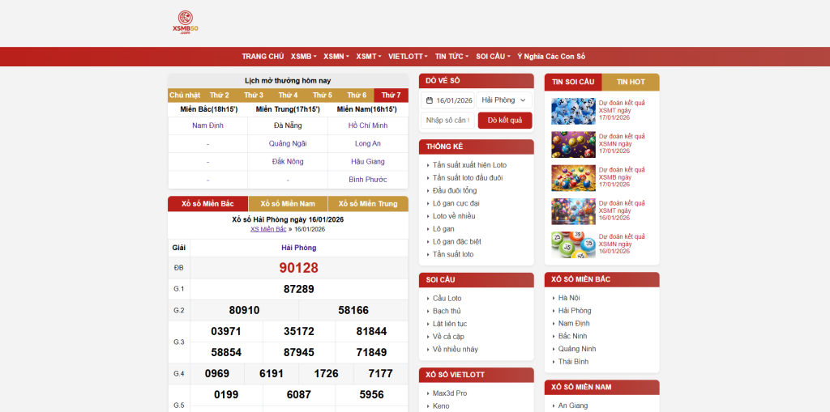The height and width of the screenshot is (412, 830).
Task: Click the calendar icon in date field
Action: tap(430, 100)
